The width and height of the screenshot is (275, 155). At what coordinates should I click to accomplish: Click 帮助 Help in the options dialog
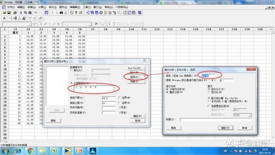[x=174, y=128]
